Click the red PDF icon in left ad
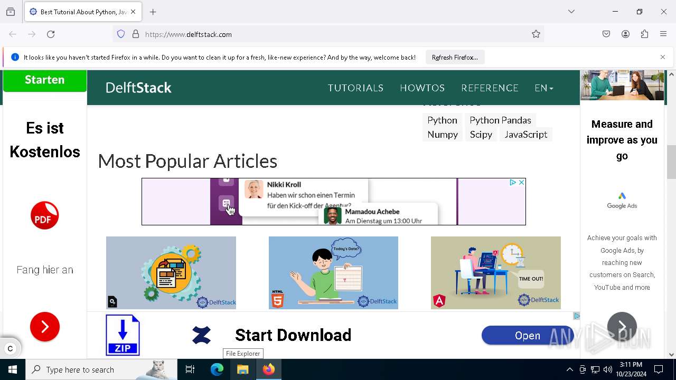 [44, 215]
